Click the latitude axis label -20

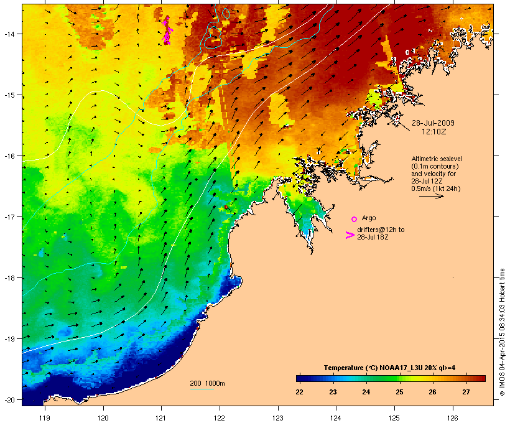(x=9, y=400)
